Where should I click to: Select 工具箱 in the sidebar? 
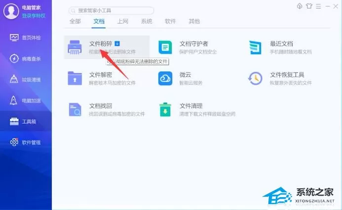point(26,121)
